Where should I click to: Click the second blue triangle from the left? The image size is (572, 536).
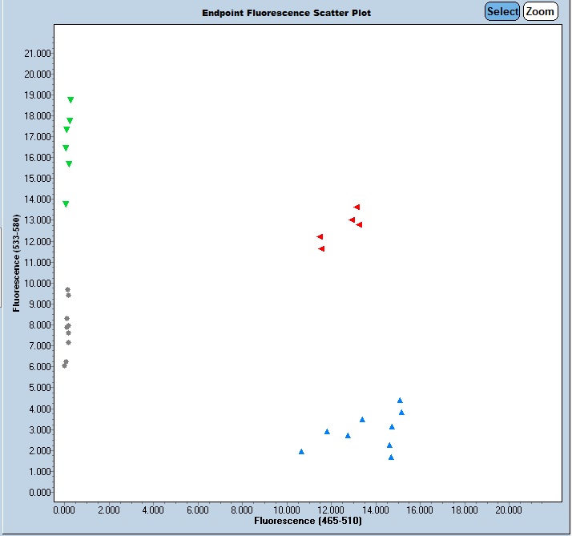[x=327, y=431]
